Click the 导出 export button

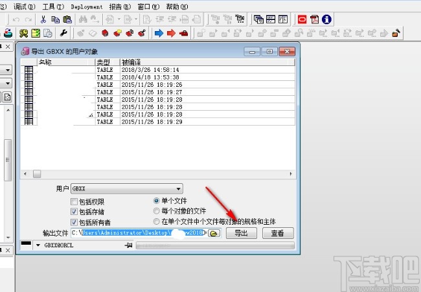[x=242, y=233]
